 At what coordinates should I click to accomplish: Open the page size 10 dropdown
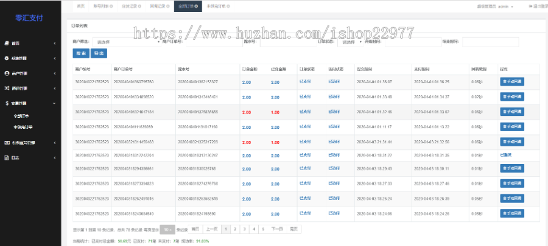coord(167,230)
